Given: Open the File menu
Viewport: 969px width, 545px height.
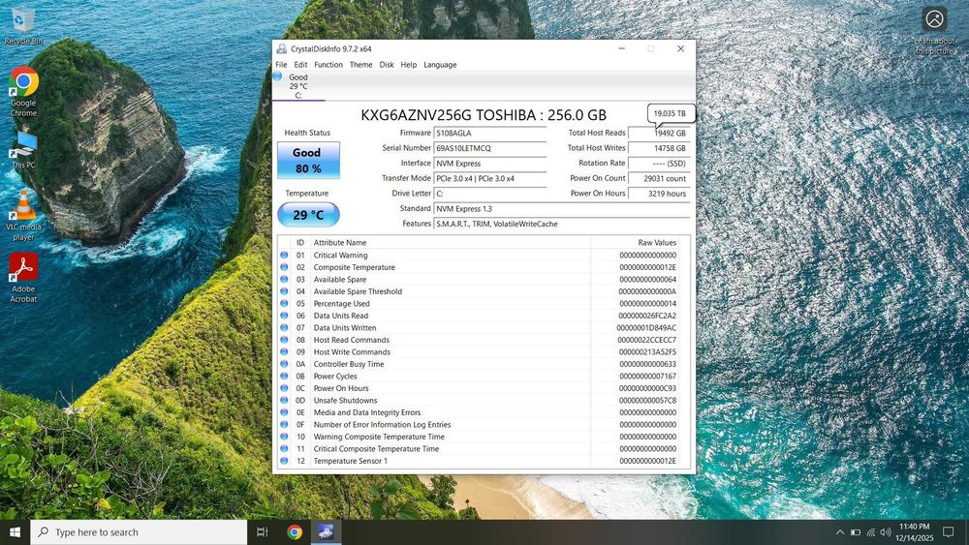Looking at the screenshot, I should pyautogui.click(x=281, y=65).
